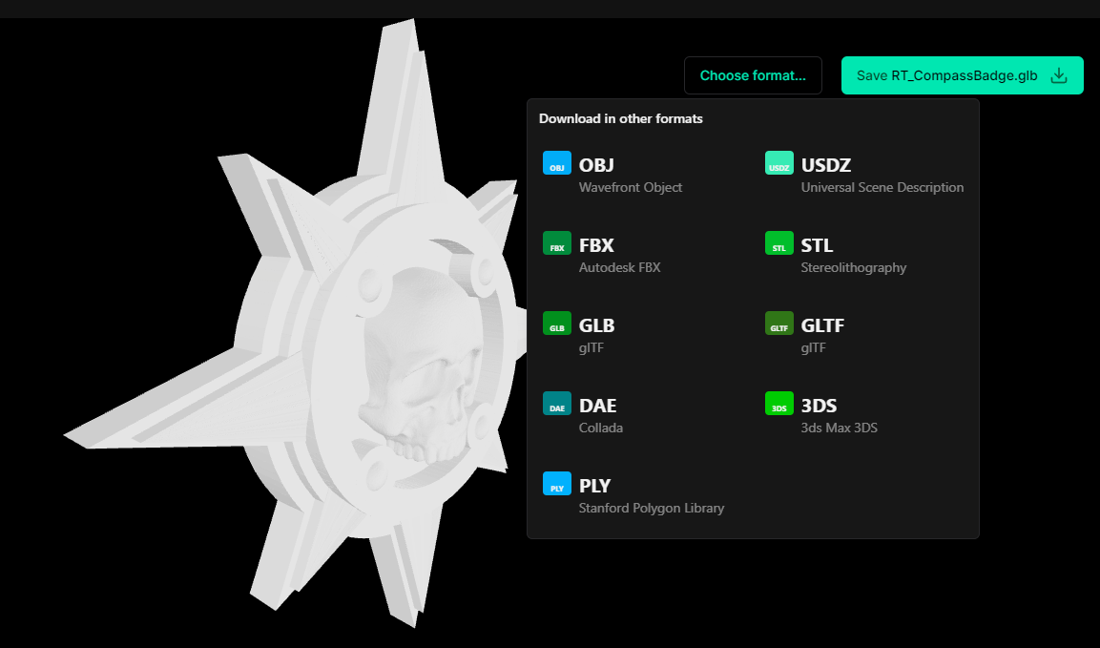This screenshot has width=1100, height=648.
Task: Click the teal DAE file icon
Action: [556, 403]
